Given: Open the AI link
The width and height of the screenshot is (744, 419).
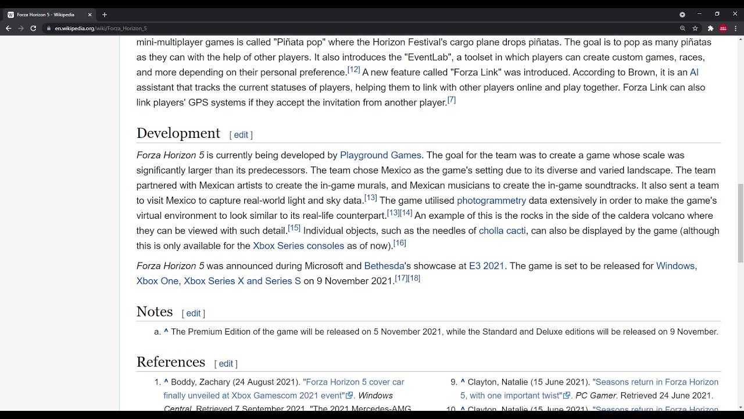Looking at the screenshot, I should [694, 72].
